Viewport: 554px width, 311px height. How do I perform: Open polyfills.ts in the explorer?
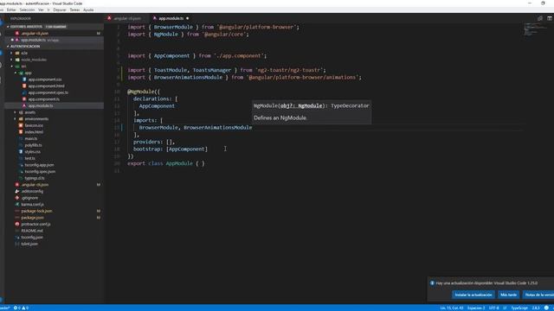tap(33, 145)
